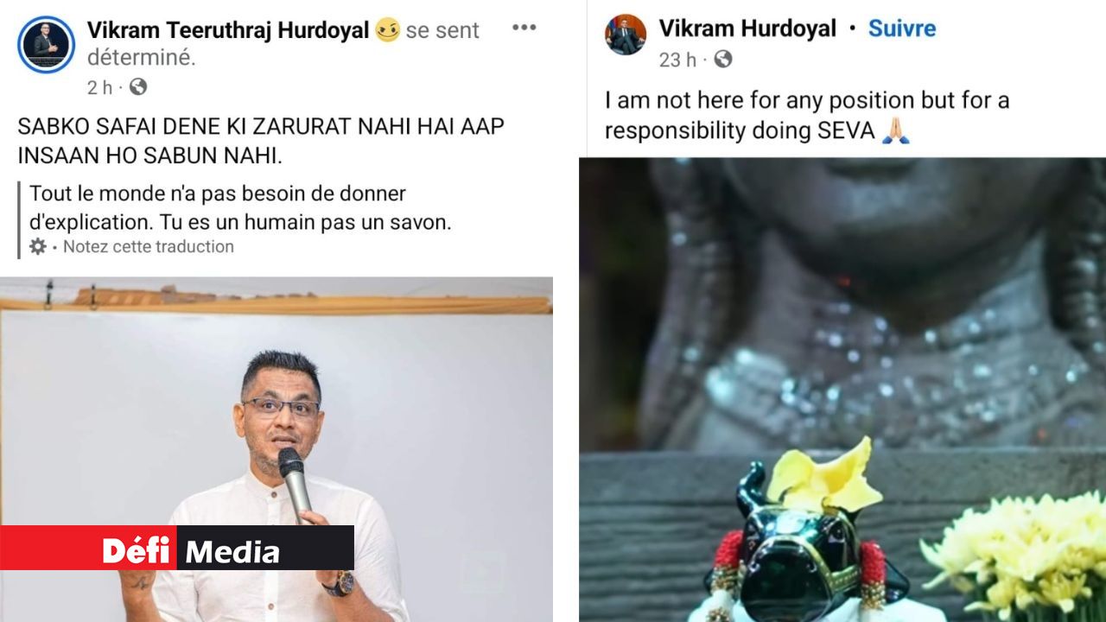Click the Défi Media logo banner
Image resolution: width=1106 pixels, height=622 pixels.
(177, 548)
